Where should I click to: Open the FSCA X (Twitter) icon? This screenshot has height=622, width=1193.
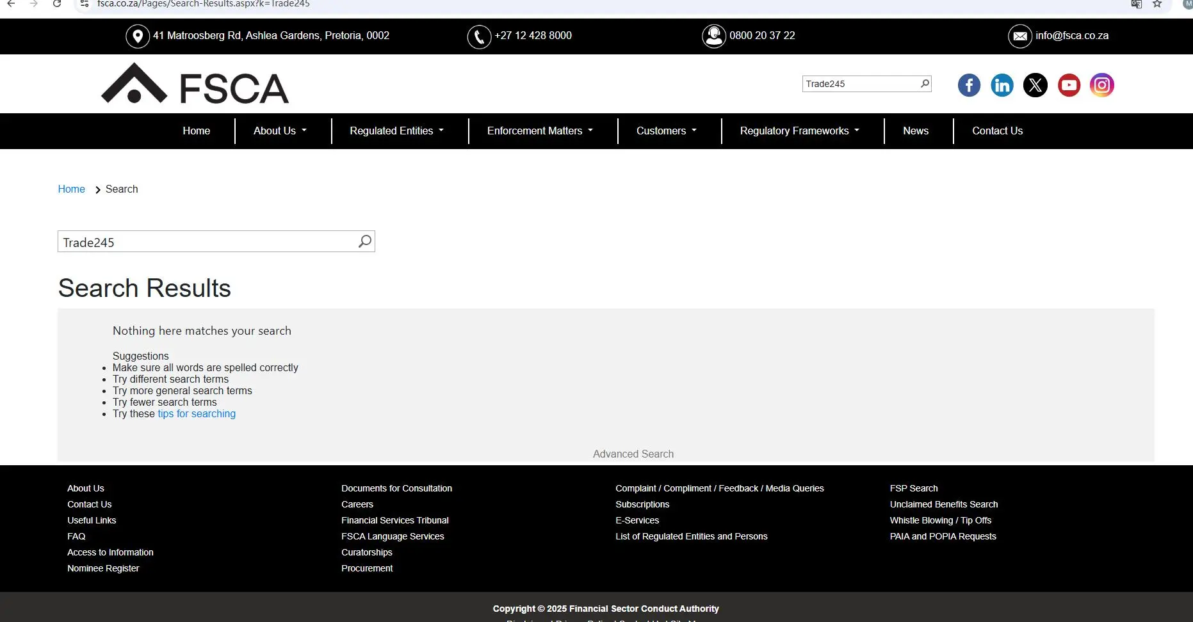point(1035,85)
